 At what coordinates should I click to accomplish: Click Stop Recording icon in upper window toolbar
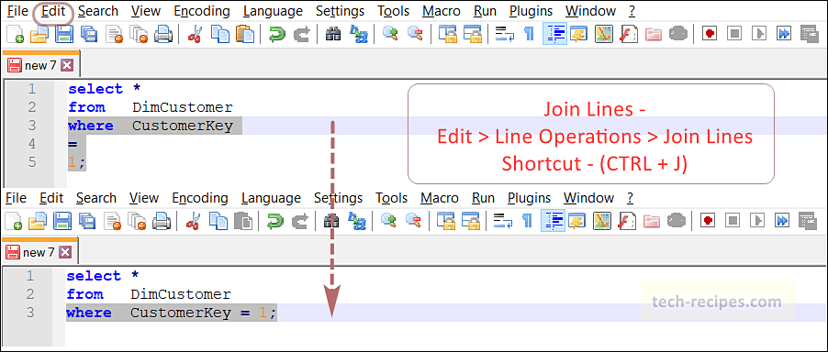tap(734, 34)
